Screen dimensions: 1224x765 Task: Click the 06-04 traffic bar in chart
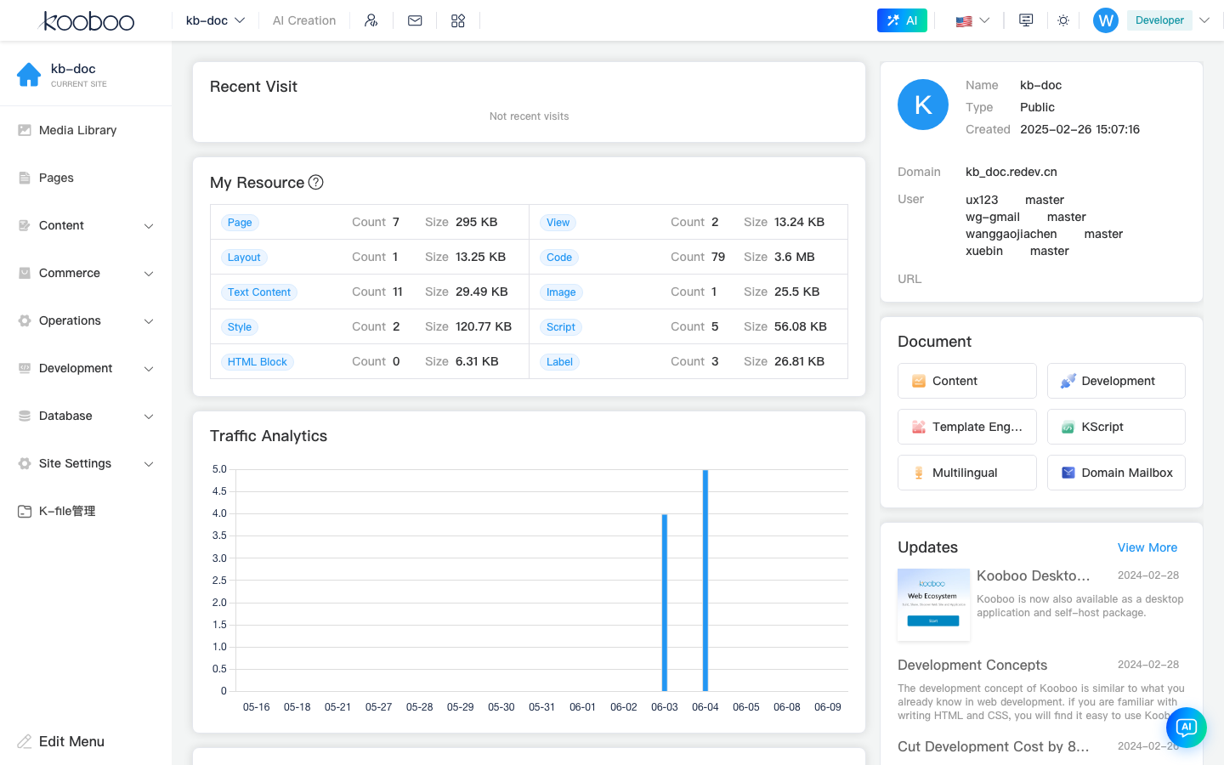click(x=705, y=581)
